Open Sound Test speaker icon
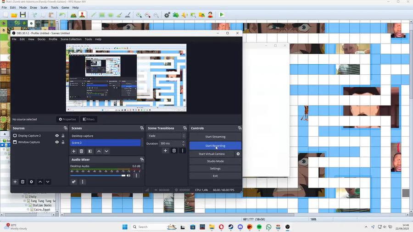The width and height of the screenshot is (413, 232). pos(184,15)
